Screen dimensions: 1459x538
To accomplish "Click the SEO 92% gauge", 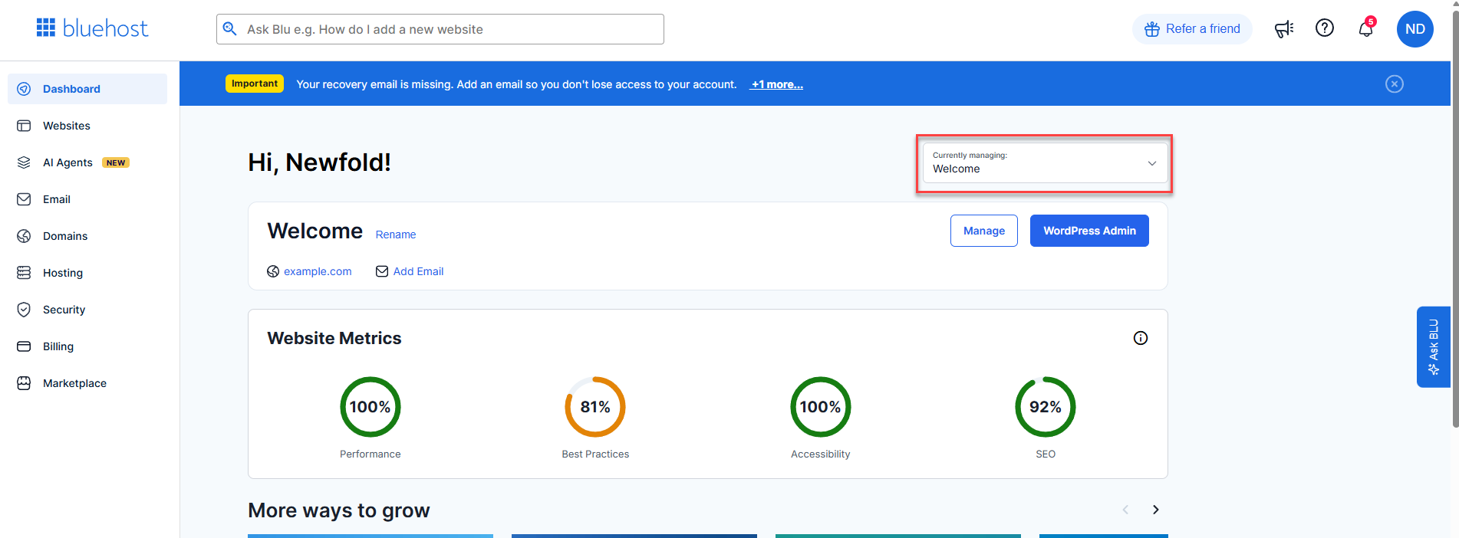I will [x=1046, y=407].
